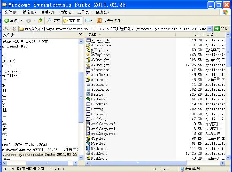Select the accesschk file icon
The height and width of the screenshot is (172, 232).
[x=88, y=40]
